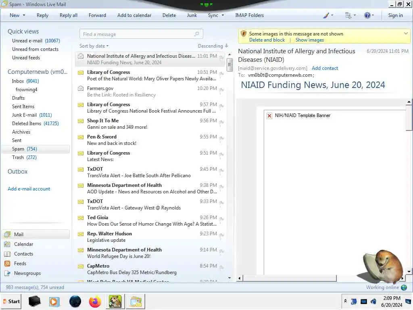Open the Newsgroups section in the sidebar

[x=27, y=273]
